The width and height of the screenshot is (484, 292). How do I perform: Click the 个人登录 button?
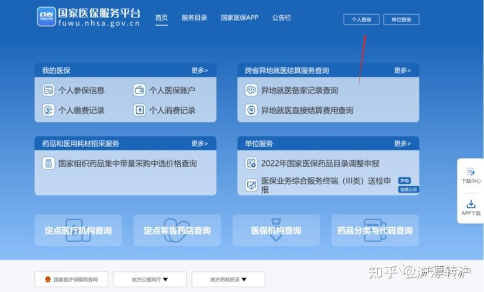[x=361, y=19]
